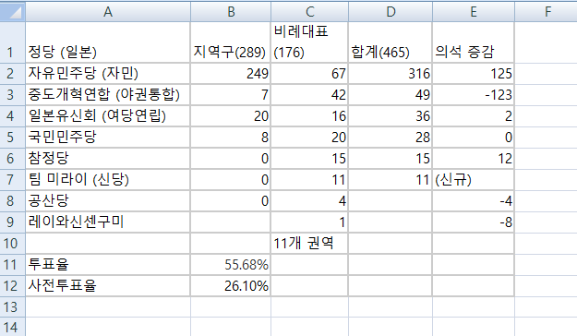This screenshot has width=577, height=336.
Task: Click cell '정당 (일본)'
Action: point(108,42)
